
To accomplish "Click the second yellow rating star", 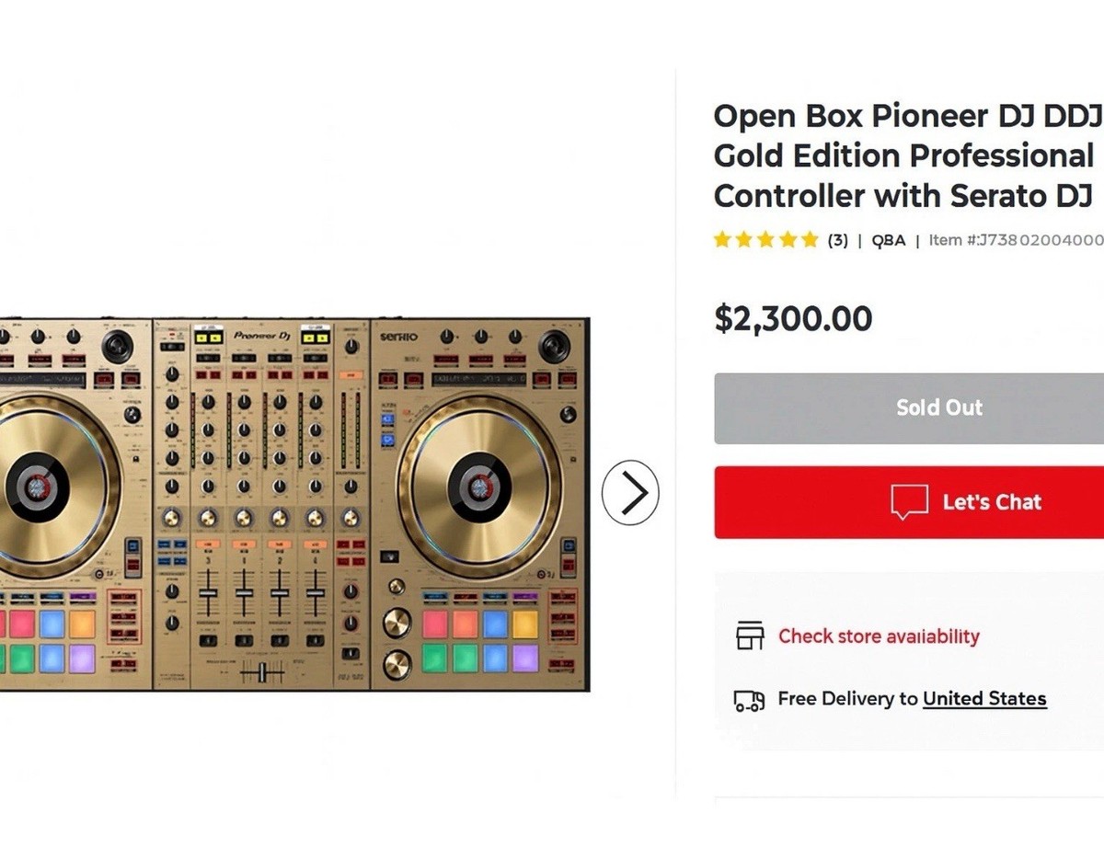I will tap(744, 240).
